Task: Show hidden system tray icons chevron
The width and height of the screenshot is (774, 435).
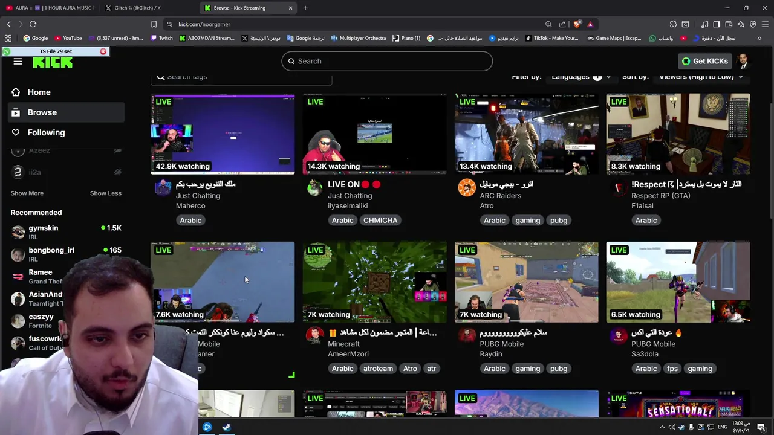Action: coord(662,427)
